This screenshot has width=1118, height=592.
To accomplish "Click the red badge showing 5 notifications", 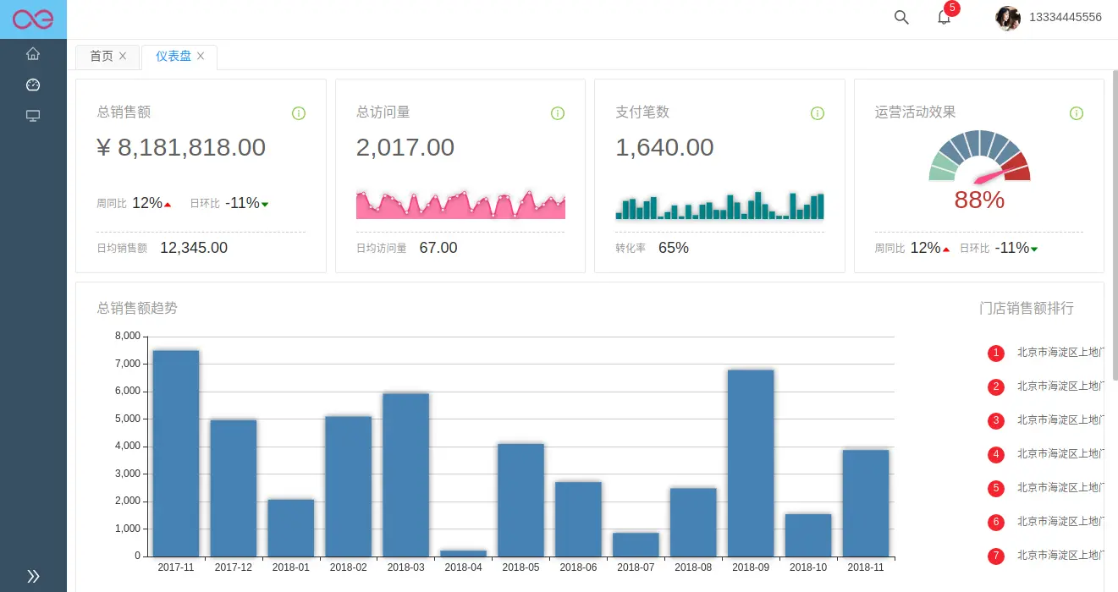I will (x=952, y=8).
